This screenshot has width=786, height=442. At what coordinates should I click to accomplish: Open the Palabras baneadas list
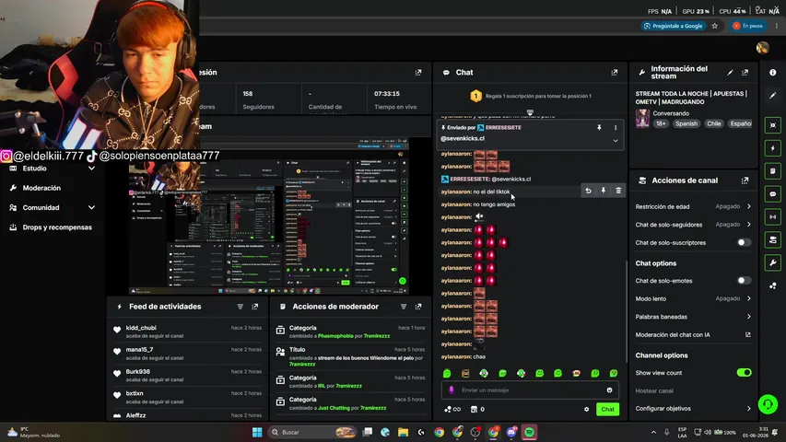point(693,317)
